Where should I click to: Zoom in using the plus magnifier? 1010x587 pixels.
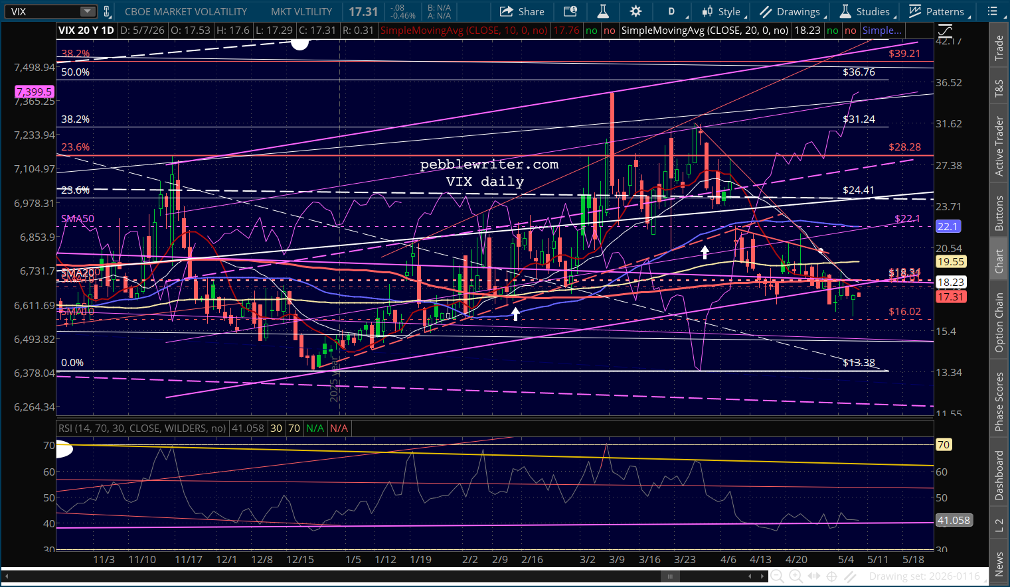796,576
